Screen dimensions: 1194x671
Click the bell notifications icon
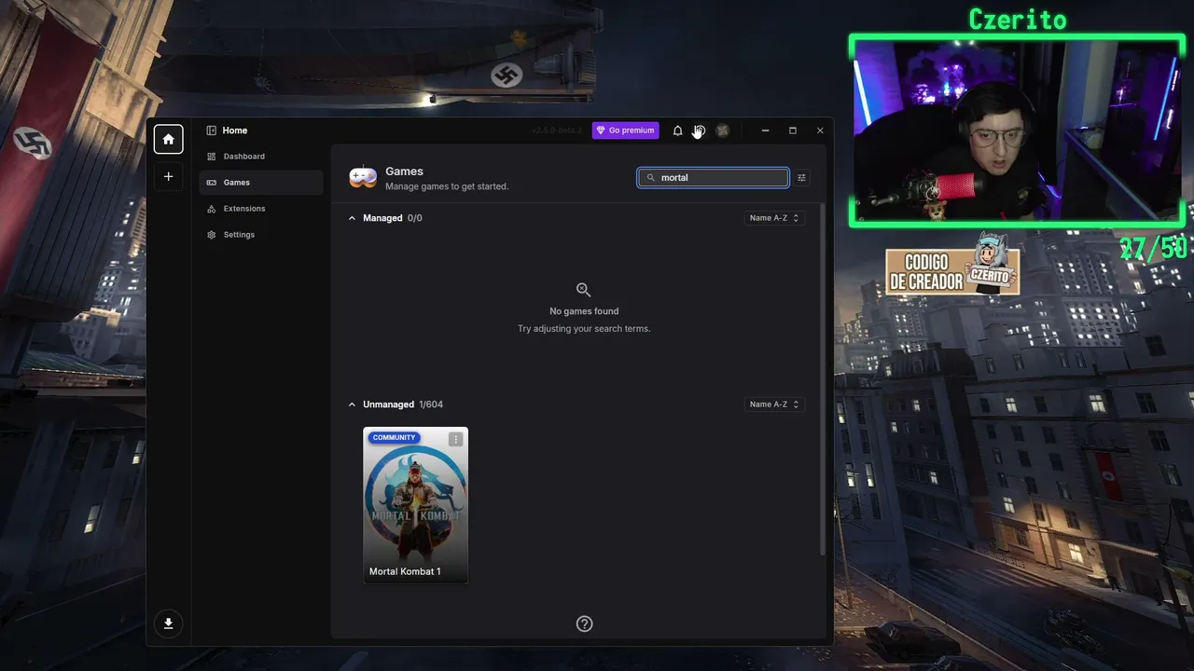coord(677,130)
